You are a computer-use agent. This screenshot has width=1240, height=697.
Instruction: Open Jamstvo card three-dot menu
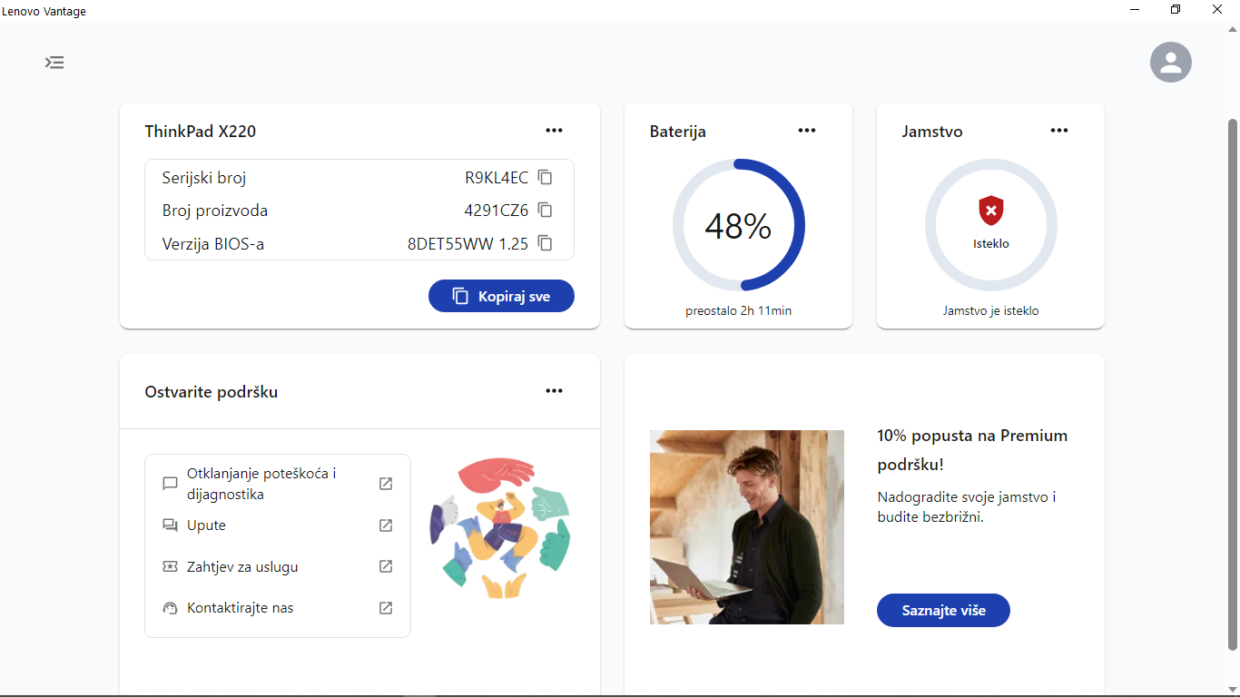coord(1058,131)
